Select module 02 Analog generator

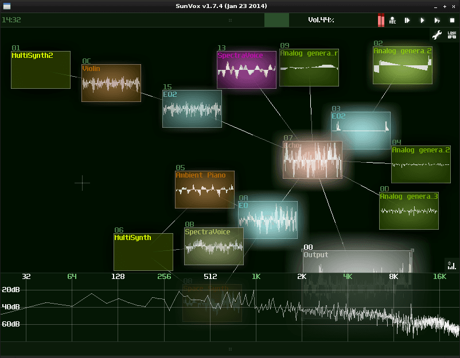pyautogui.click(x=403, y=65)
